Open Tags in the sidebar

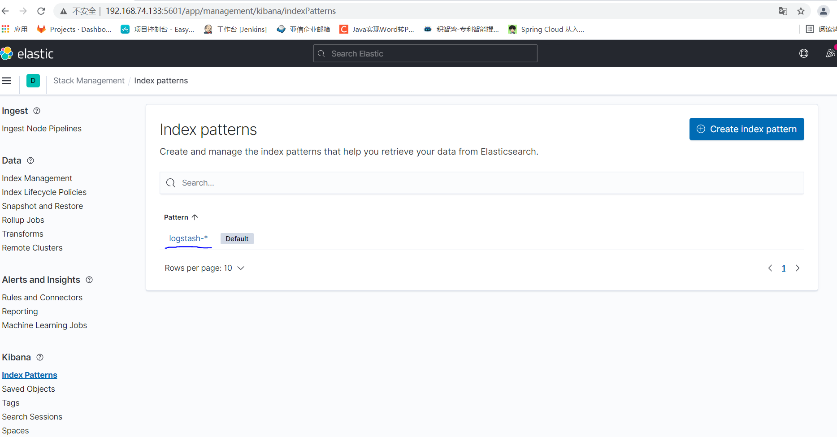point(11,403)
